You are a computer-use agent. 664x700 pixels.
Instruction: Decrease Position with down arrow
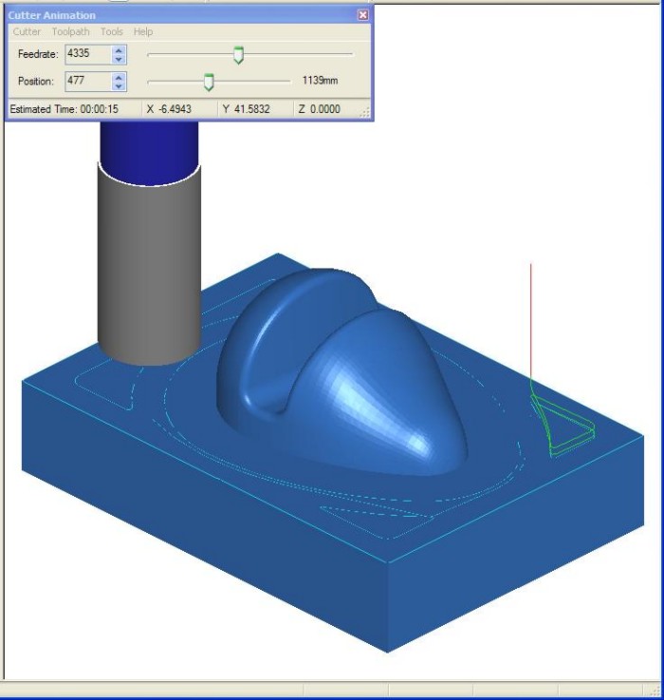click(119, 86)
